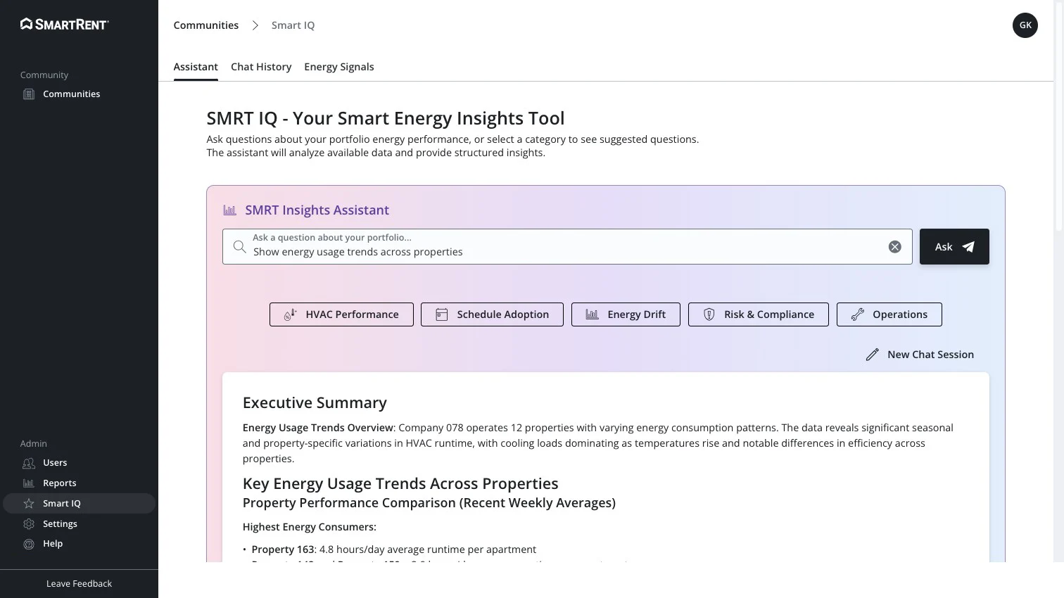Click the Executive Summary heading

point(315,403)
